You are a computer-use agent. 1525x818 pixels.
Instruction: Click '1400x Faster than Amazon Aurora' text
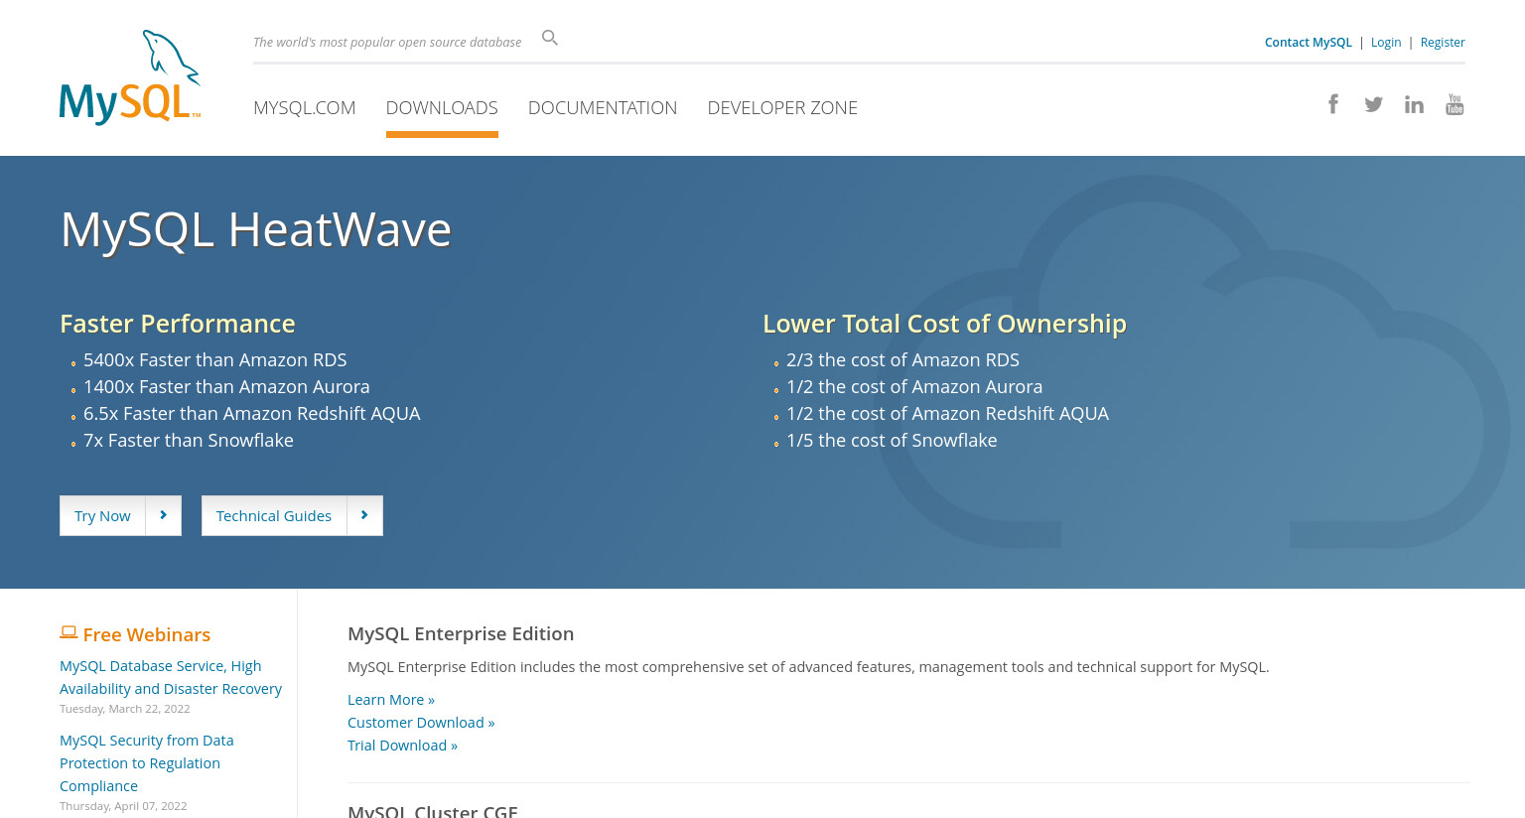pyautogui.click(x=226, y=386)
